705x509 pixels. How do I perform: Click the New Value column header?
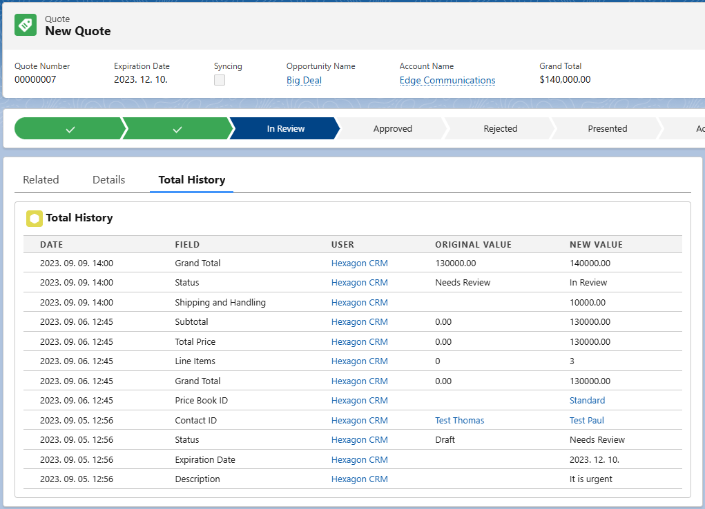coord(595,245)
